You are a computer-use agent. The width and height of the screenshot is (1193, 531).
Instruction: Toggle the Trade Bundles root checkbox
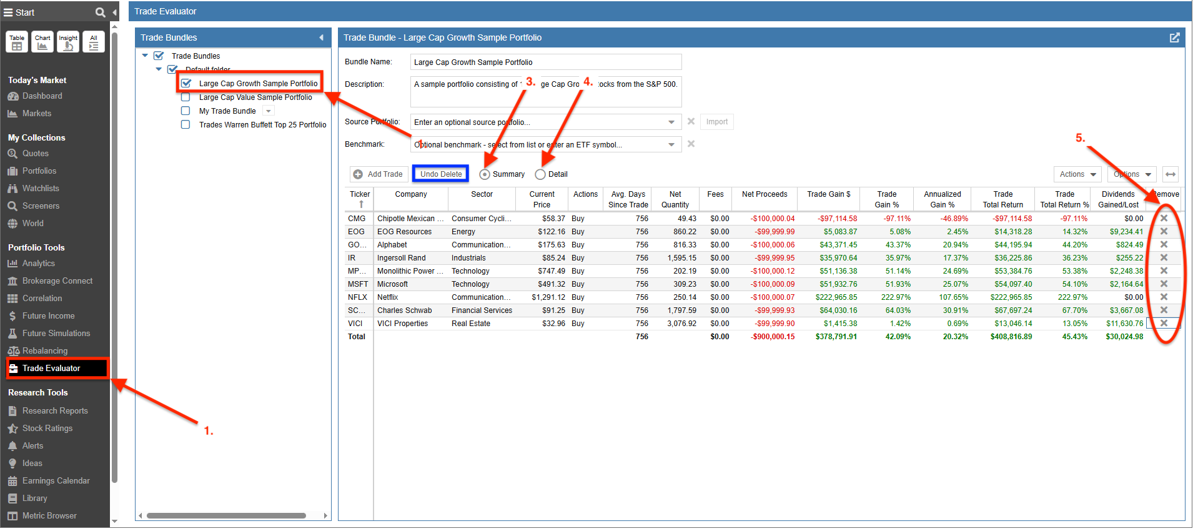click(x=159, y=56)
